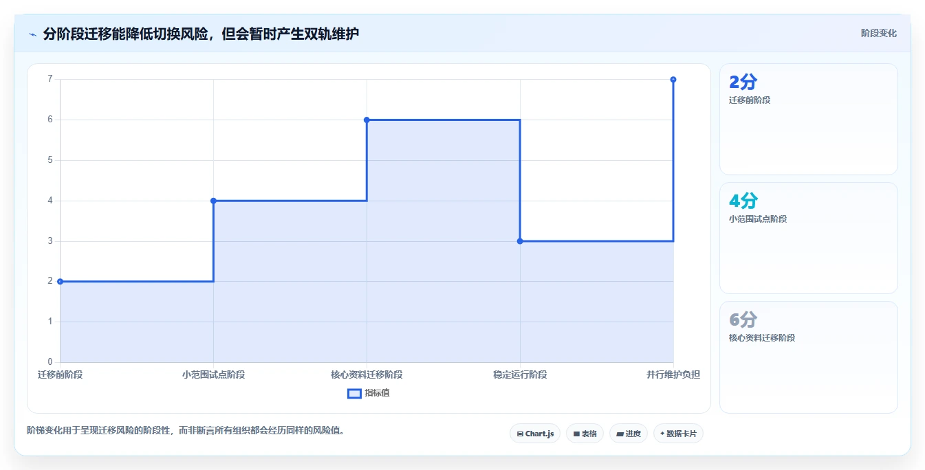This screenshot has height=470, width=925.
Task: Click the x-axis label 迁移前阶段
Action: coord(61,374)
